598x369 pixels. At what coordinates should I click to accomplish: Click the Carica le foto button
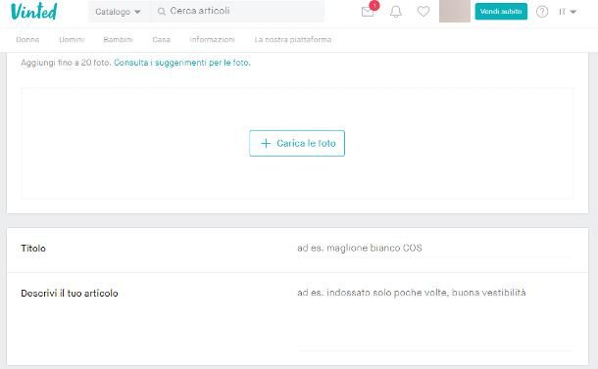[x=297, y=143]
